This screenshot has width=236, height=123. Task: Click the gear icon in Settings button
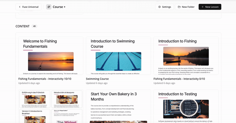[160, 7]
